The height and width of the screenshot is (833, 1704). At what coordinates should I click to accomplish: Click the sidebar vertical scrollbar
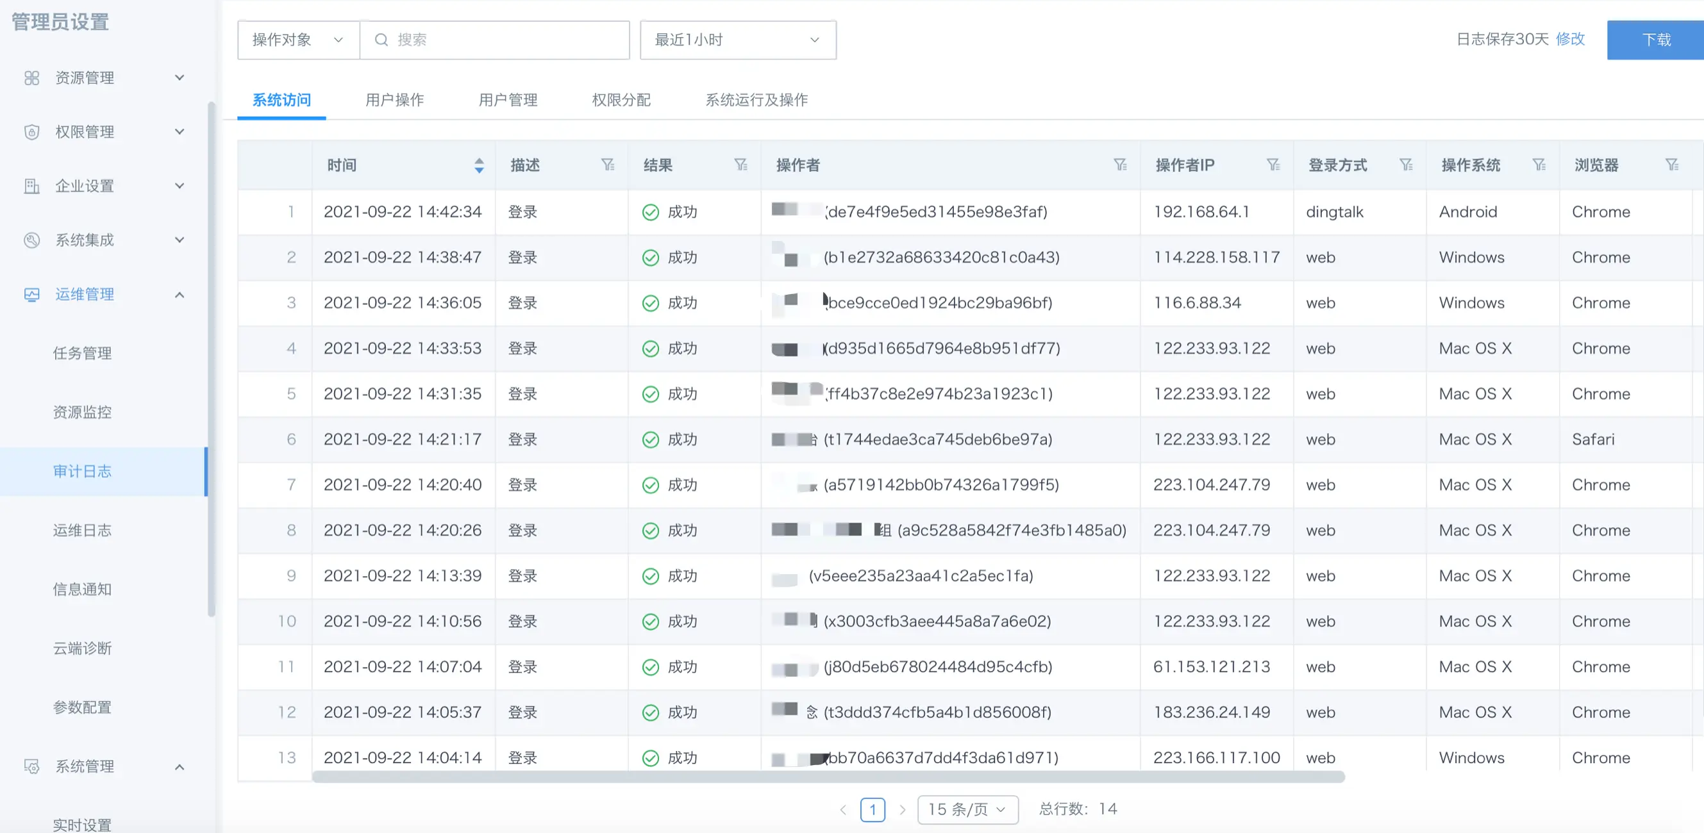[211, 358]
